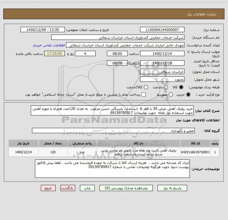The width and height of the screenshot is (228, 220).
Task: Click the نام کالا column header
Action: click(x=139, y=144)
